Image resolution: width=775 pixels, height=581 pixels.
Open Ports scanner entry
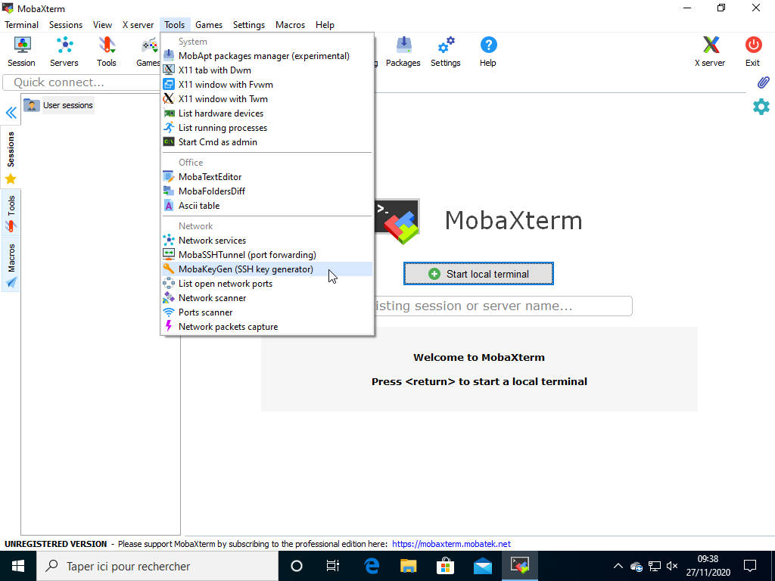(267, 312)
